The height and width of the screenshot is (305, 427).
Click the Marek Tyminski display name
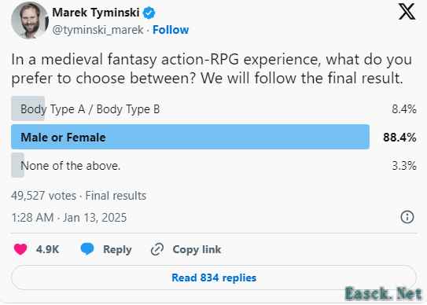pyautogui.click(x=96, y=13)
